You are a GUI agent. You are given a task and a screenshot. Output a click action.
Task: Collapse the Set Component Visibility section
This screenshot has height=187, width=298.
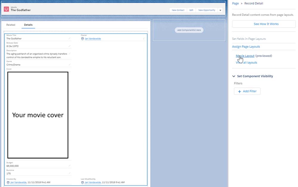234,76
